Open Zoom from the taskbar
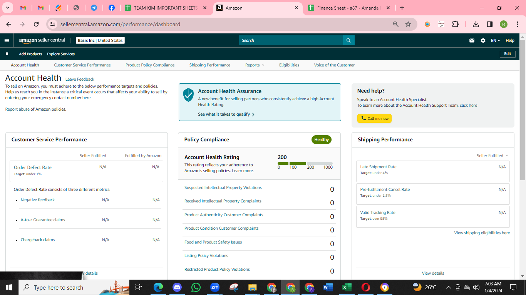Image resolution: width=526 pixels, height=295 pixels. click(215, 287)
